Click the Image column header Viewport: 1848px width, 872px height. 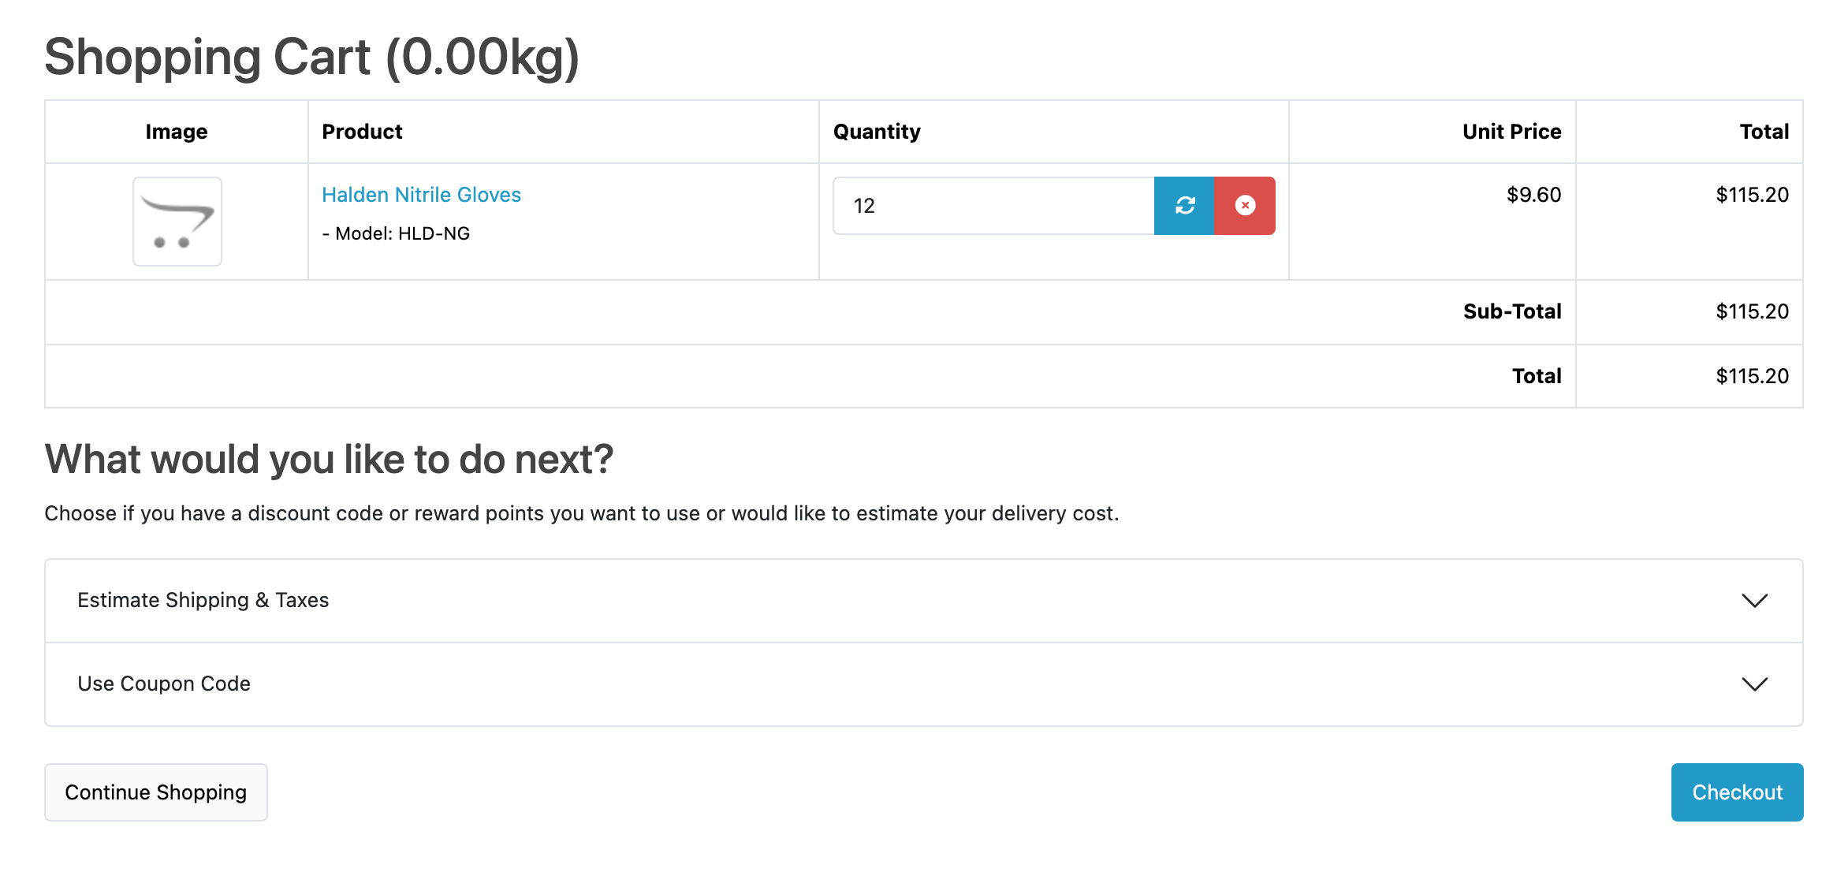(177, 132)
